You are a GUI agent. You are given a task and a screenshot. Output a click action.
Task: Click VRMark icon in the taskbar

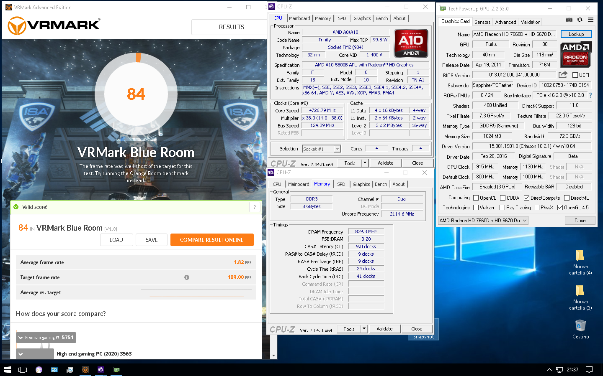click(x=85, y=370)
